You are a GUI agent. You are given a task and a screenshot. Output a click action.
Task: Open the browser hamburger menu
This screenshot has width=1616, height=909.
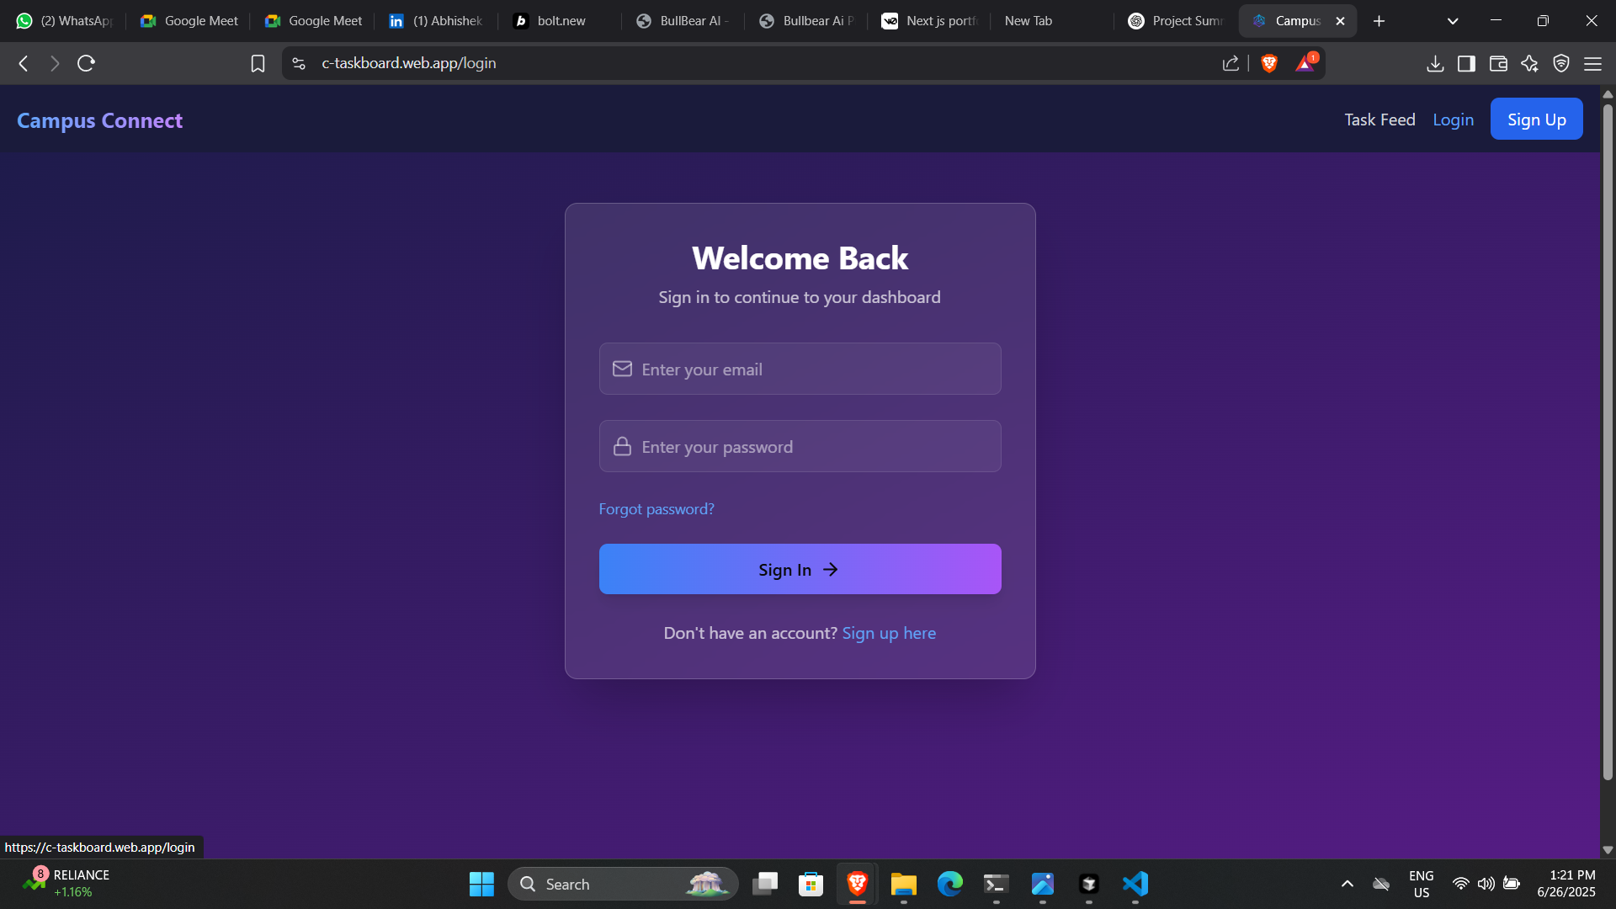(x=1592, y=63)
